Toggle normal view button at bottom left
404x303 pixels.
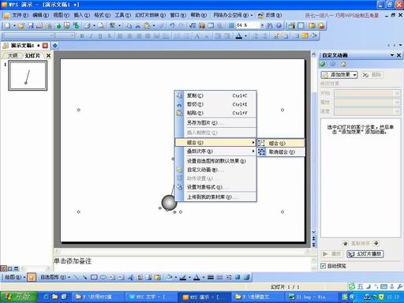coord(3,268)
